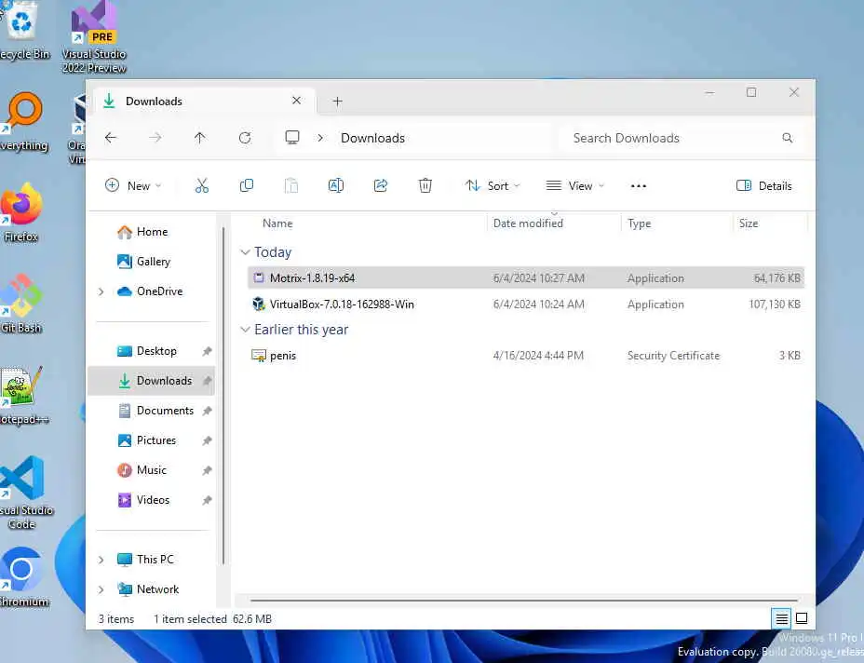The image size is (864, 663).
Task: Unpin Music using its pin icon
Action: tap(207, 470)
